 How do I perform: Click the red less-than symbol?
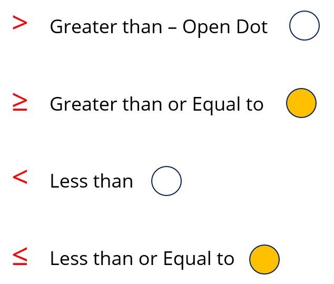[20, 177]
